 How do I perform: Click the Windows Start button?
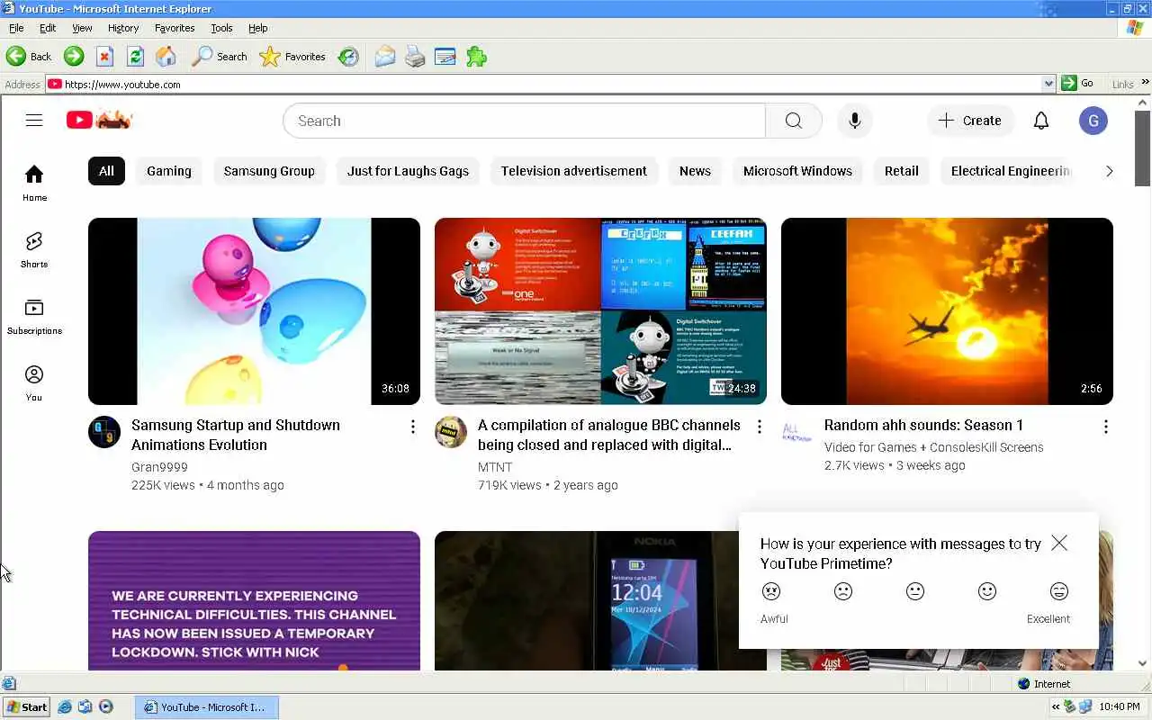[27, 706]
